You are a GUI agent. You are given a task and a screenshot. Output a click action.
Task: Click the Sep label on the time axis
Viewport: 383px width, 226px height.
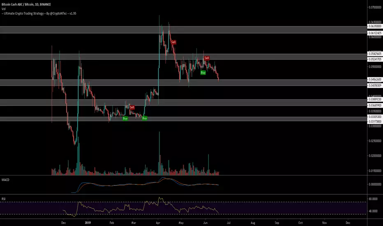click(x=277, y=223)
